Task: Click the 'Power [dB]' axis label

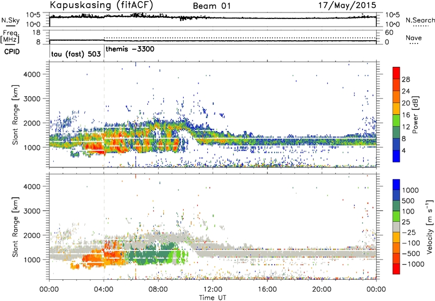Action: click(x=415, y=115)
